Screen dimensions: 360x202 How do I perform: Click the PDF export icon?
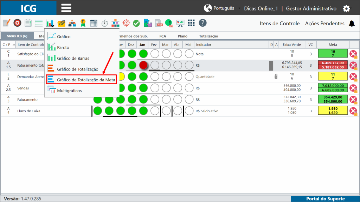coord(159,23)
